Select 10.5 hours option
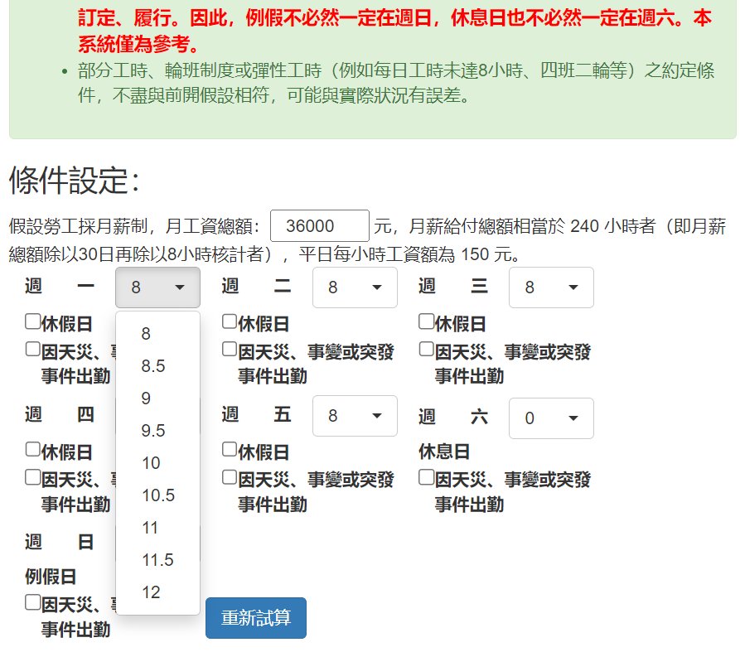This screenshot has width=740, height=652. 157,495
